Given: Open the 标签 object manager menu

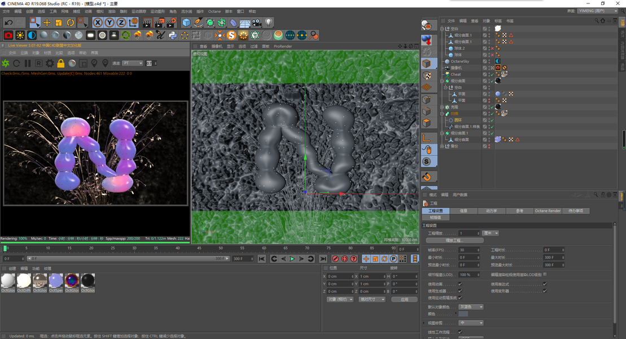Looking at the screenshot, I should point(498,21).
